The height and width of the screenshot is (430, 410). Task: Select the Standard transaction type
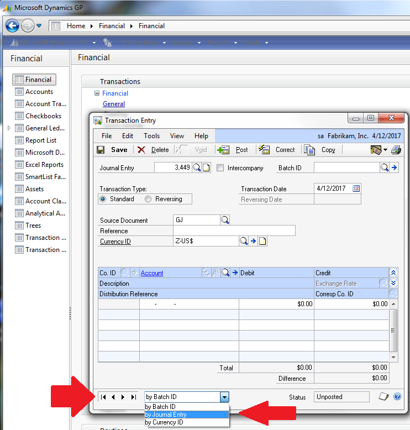(103, 199)
